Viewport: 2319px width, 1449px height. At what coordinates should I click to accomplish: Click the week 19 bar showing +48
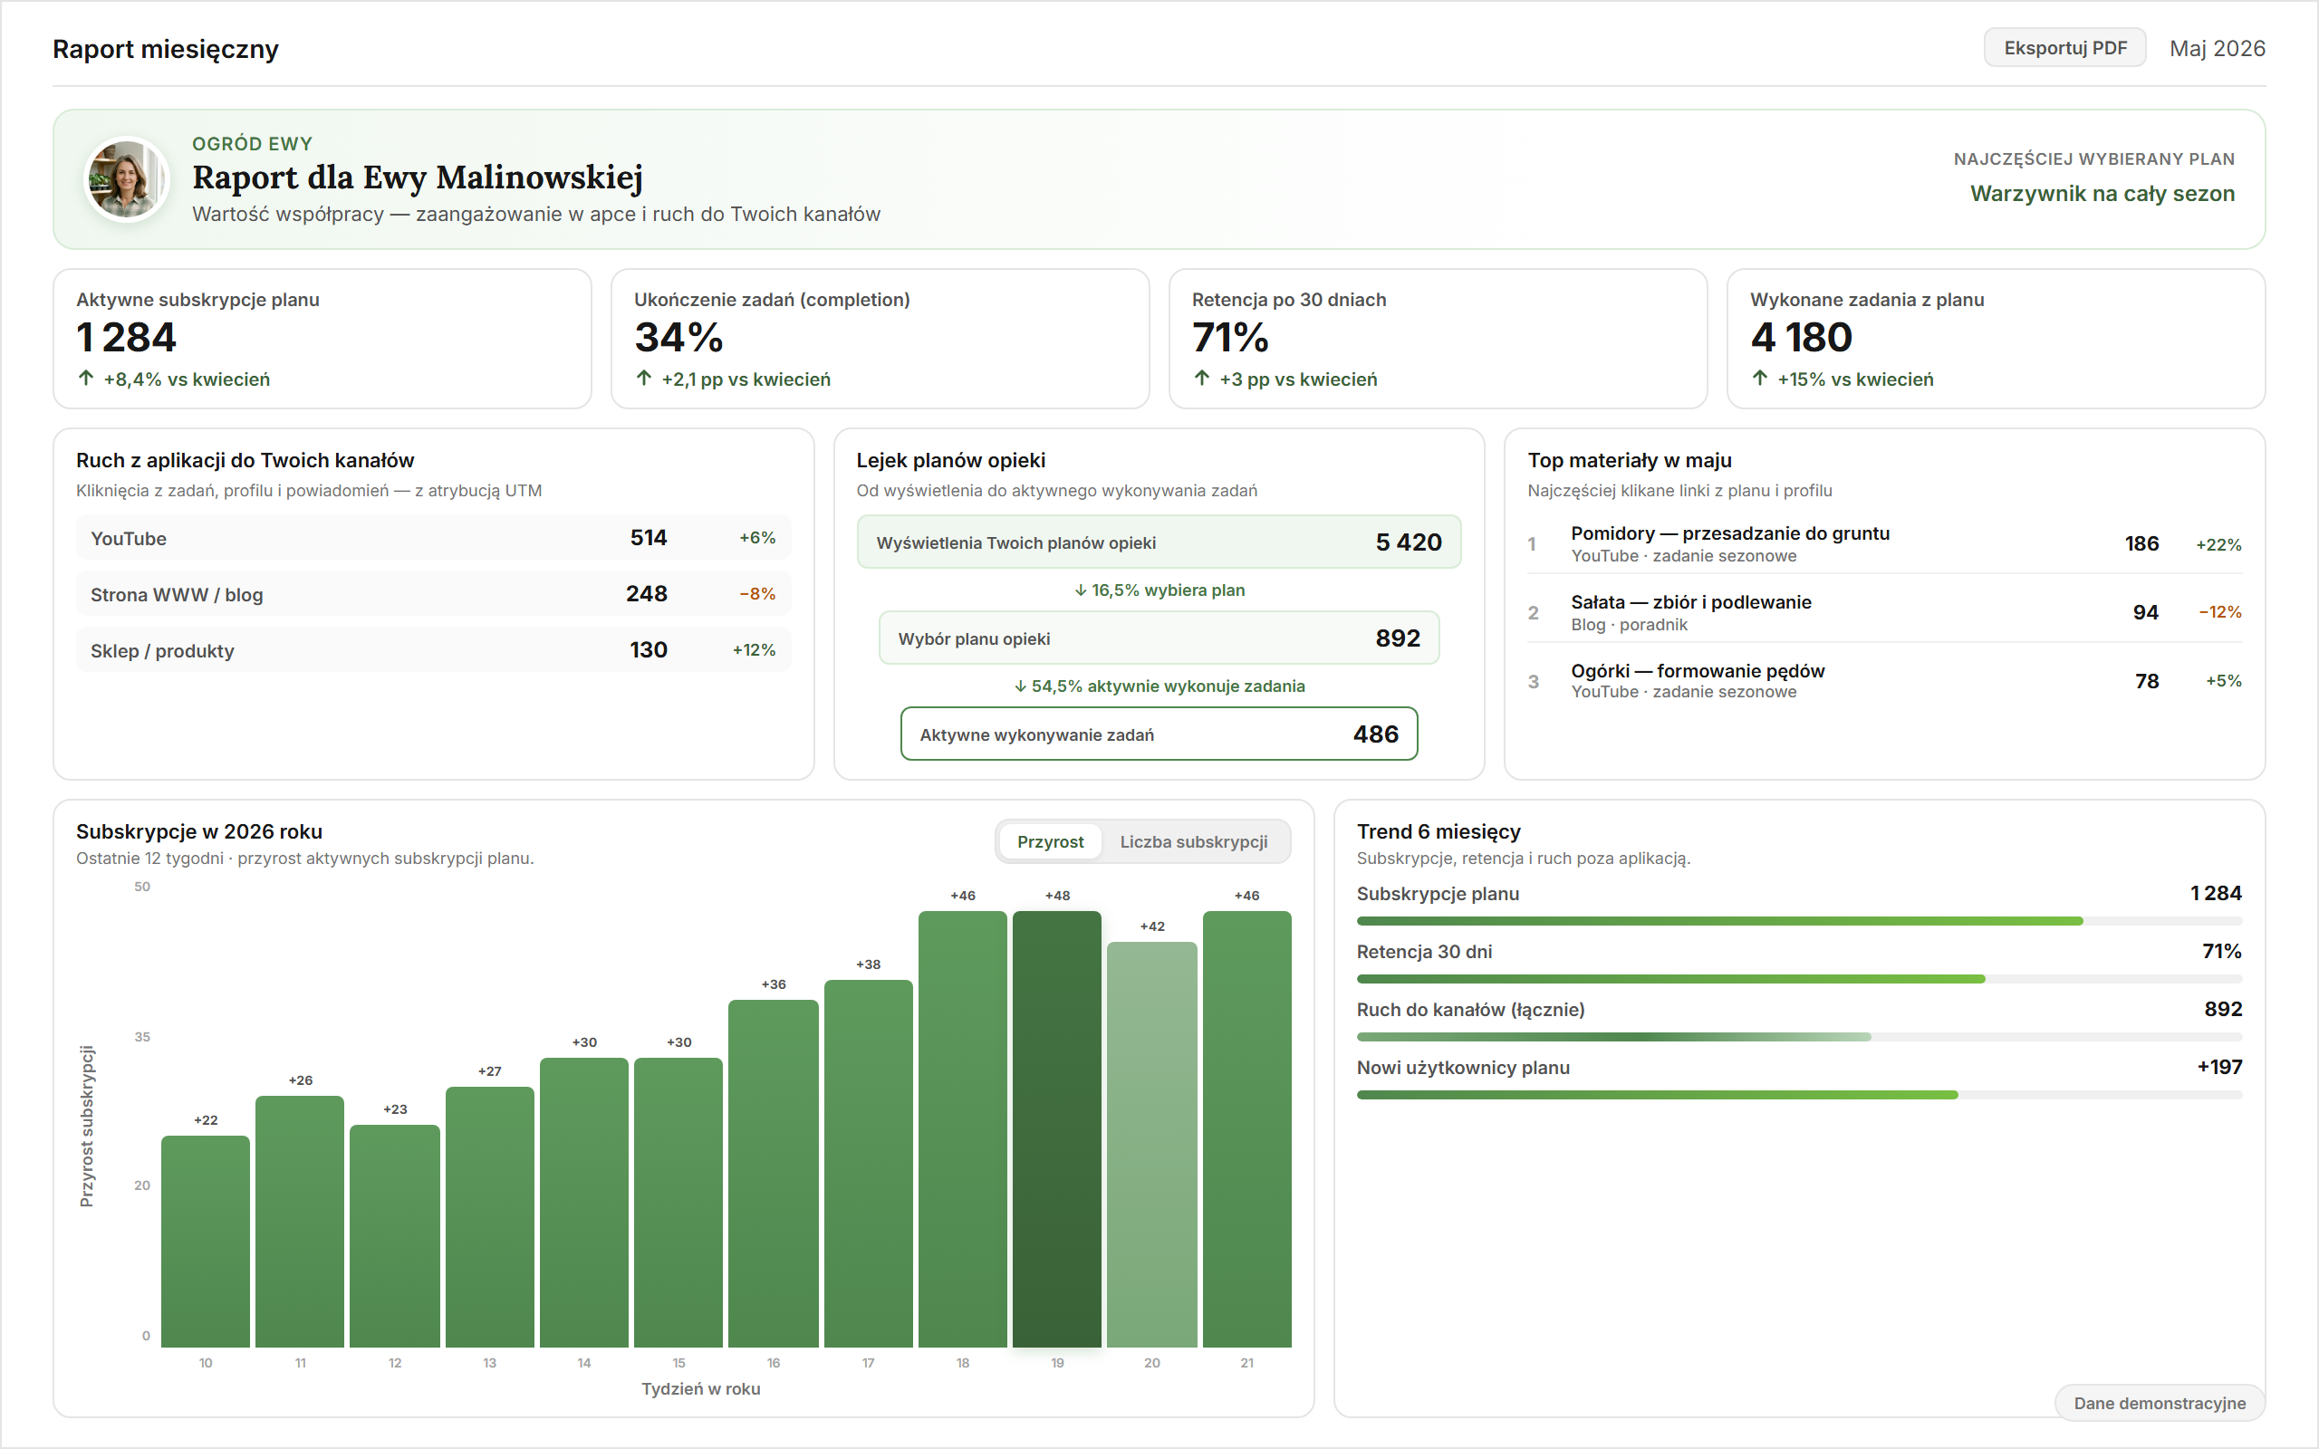click(x=1057, y=1129)
